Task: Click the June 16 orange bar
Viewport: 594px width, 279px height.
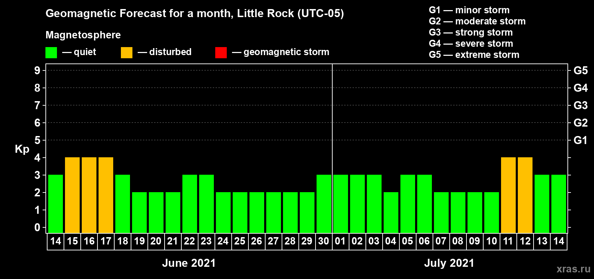Action: 89,195
